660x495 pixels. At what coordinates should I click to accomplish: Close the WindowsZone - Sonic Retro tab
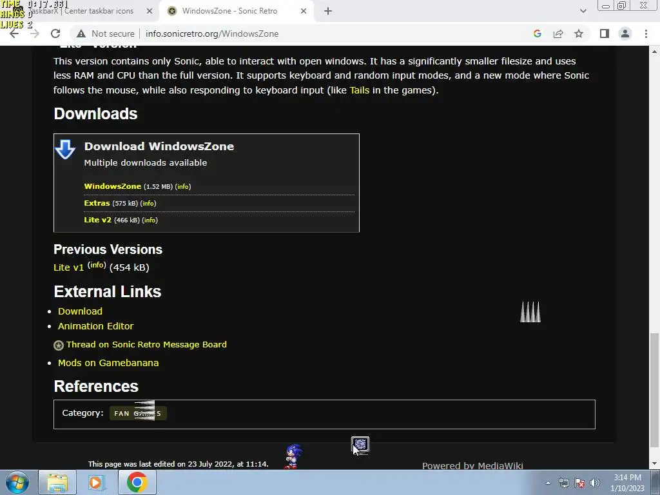tap(304, 12)
